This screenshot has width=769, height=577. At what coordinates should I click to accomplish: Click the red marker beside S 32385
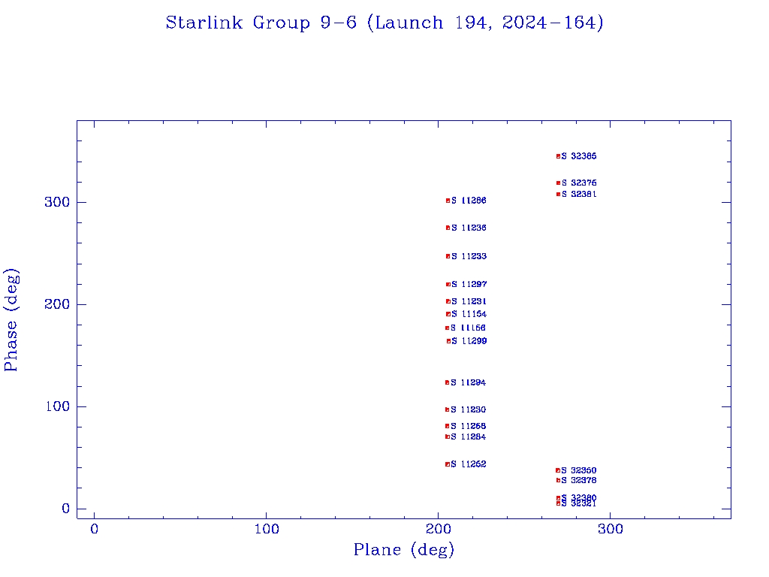click(x=558, y=156)
